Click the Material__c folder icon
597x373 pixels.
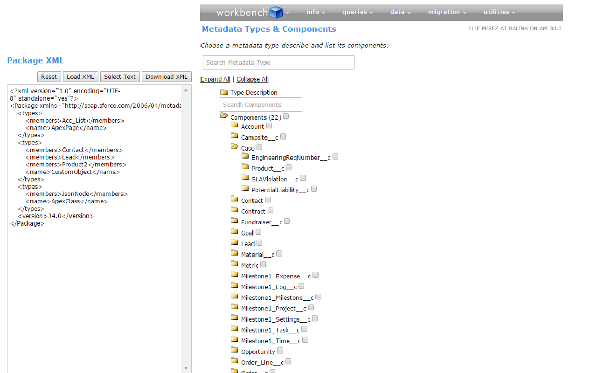(x=235, y=253)
